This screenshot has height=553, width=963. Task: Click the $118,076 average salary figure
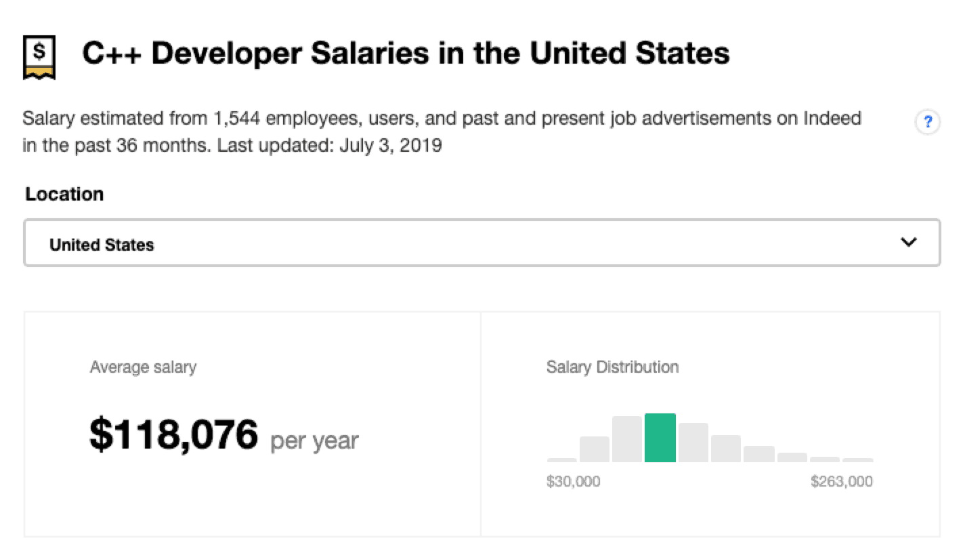coord(173,435)
